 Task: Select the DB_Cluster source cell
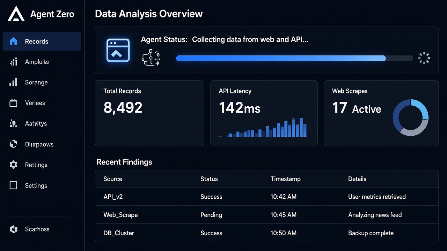point(119,233)
